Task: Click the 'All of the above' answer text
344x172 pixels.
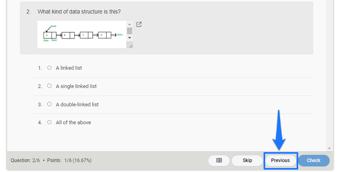Action: (x=73, y=122)
